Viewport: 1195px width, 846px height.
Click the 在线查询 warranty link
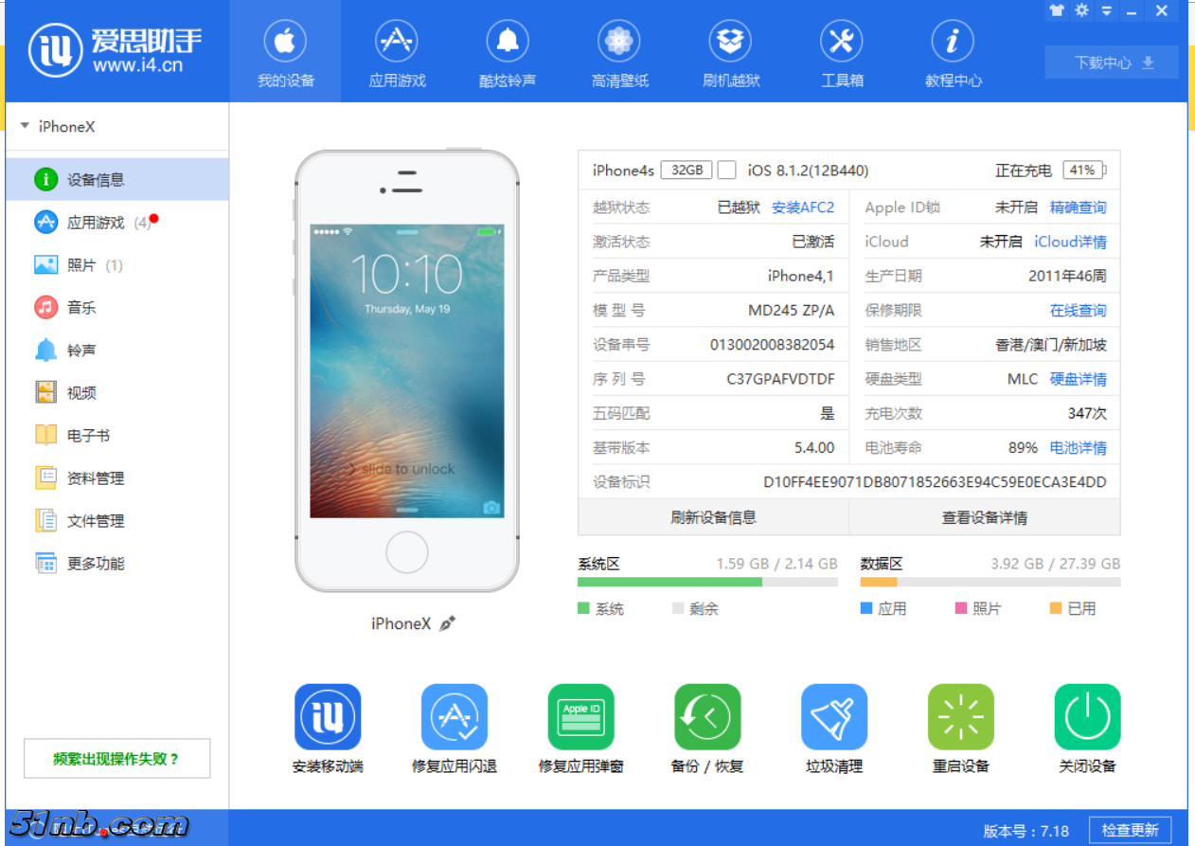(1078, 310)
